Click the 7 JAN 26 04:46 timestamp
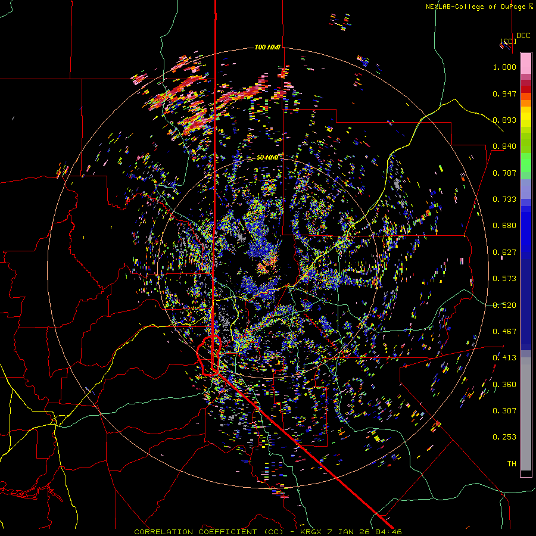The width and height of the screenshot is (536, 536). (x=364, y=532)
